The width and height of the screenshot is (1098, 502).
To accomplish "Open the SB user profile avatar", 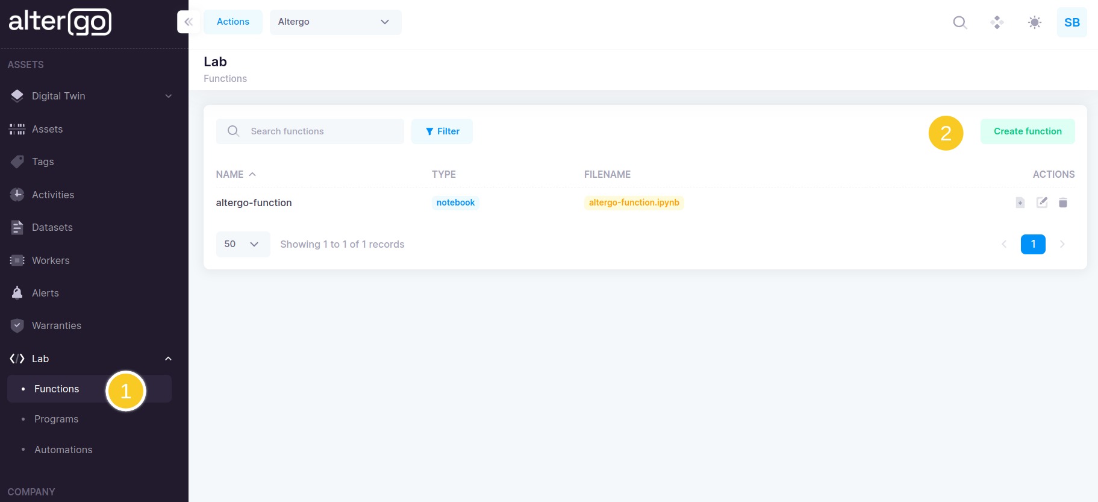I will 1071,22.
